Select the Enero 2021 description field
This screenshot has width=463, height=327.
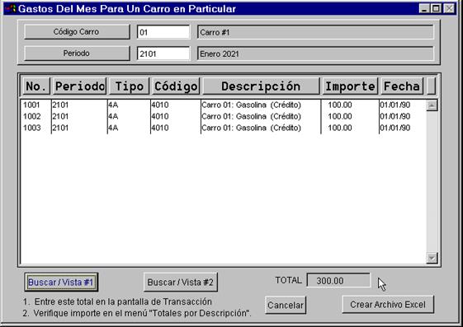(x=315, y=54)
